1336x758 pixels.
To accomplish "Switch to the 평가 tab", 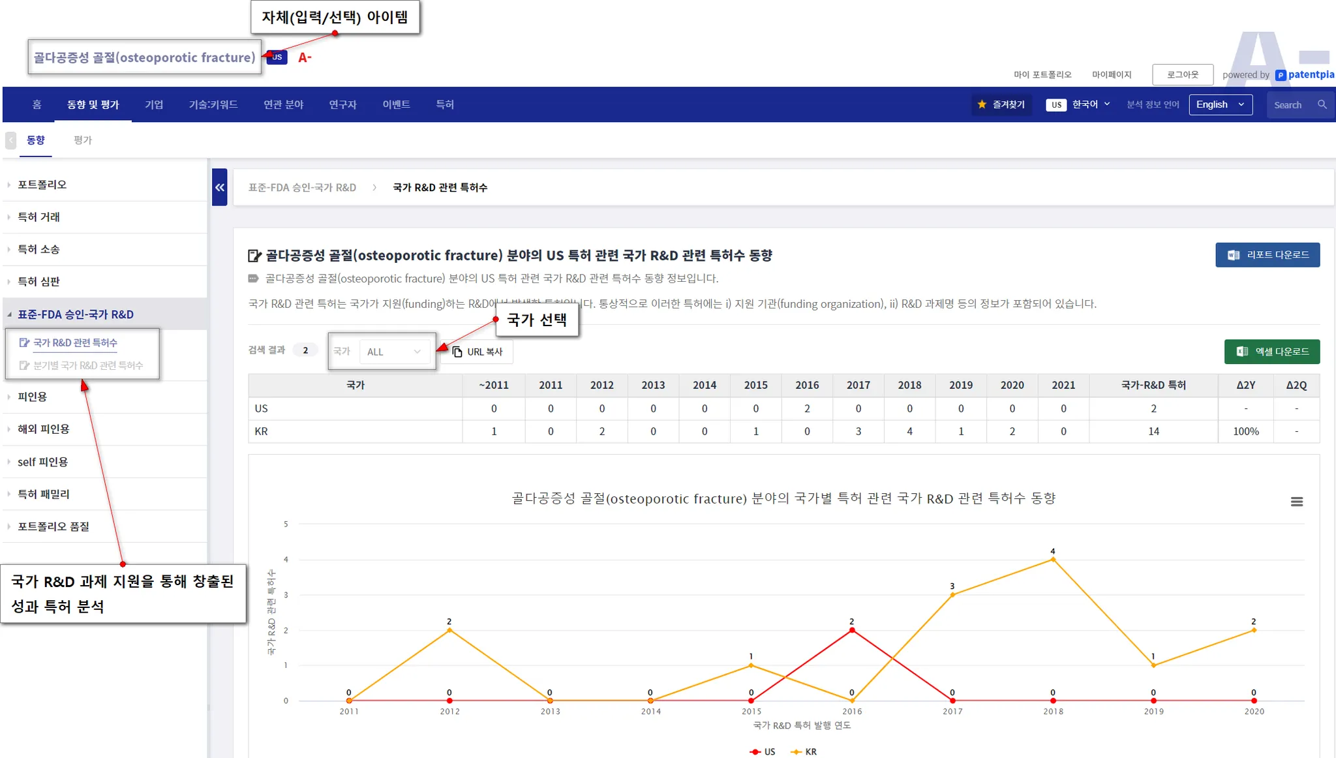I will pyautogui.click(x=83, y=140).
